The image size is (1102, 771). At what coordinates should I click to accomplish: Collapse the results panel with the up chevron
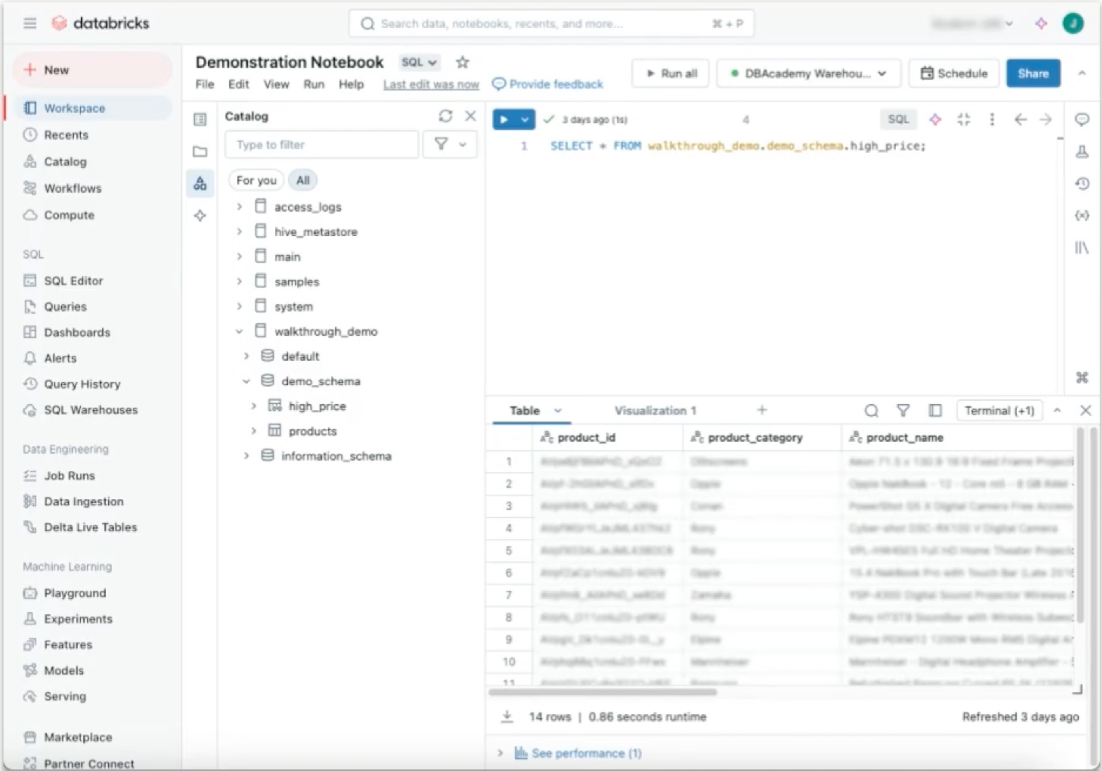(x=1057, y=411)
